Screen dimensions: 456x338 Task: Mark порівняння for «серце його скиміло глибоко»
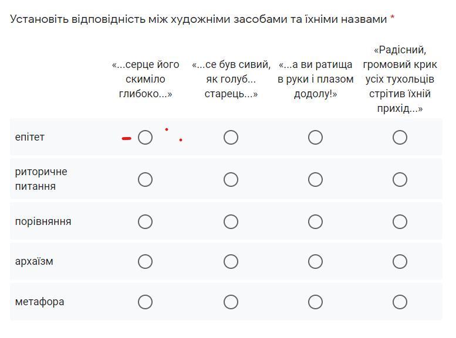click(x=145, y=222)
